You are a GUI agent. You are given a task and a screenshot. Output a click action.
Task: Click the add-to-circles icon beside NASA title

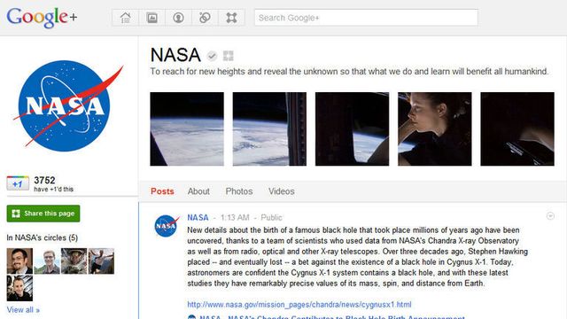pos(229,56)
